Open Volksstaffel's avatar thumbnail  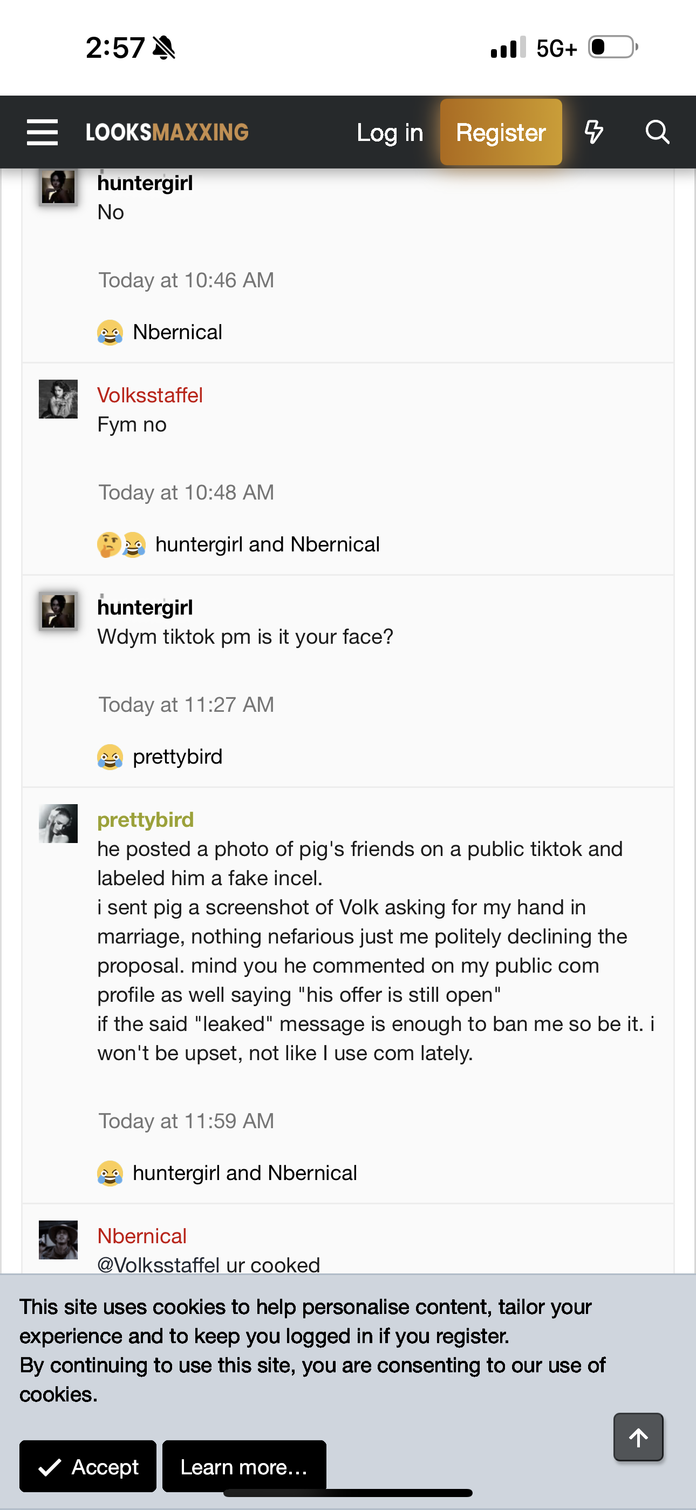click(58, 399)
